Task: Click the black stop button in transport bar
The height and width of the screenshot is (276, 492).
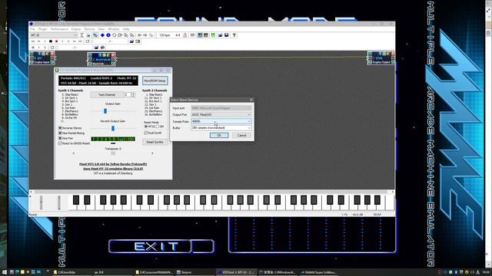Action: point(51,41)
